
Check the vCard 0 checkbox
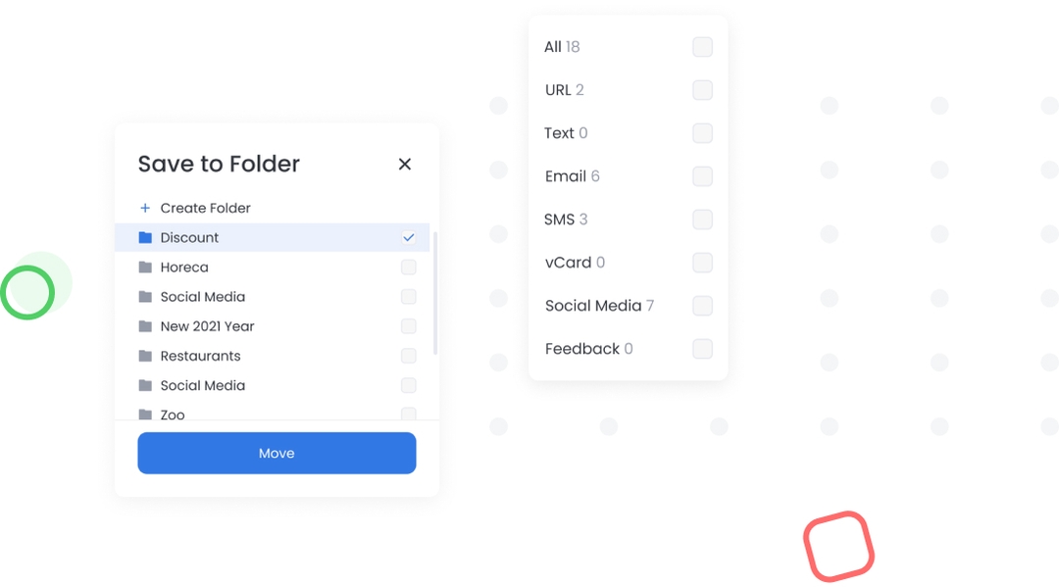click(x=702, y=263)
